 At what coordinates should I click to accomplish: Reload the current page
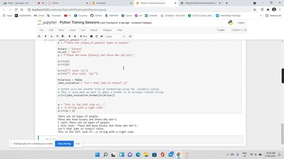coord(16,10)
